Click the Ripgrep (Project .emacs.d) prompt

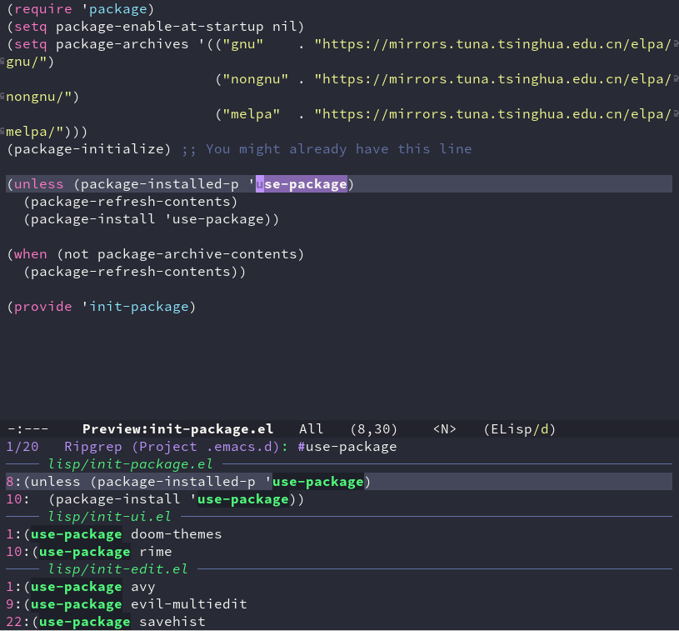point(177,447)
